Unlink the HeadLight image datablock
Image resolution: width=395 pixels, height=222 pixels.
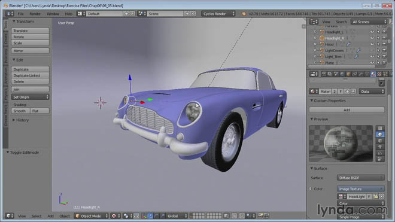point(382,196)
